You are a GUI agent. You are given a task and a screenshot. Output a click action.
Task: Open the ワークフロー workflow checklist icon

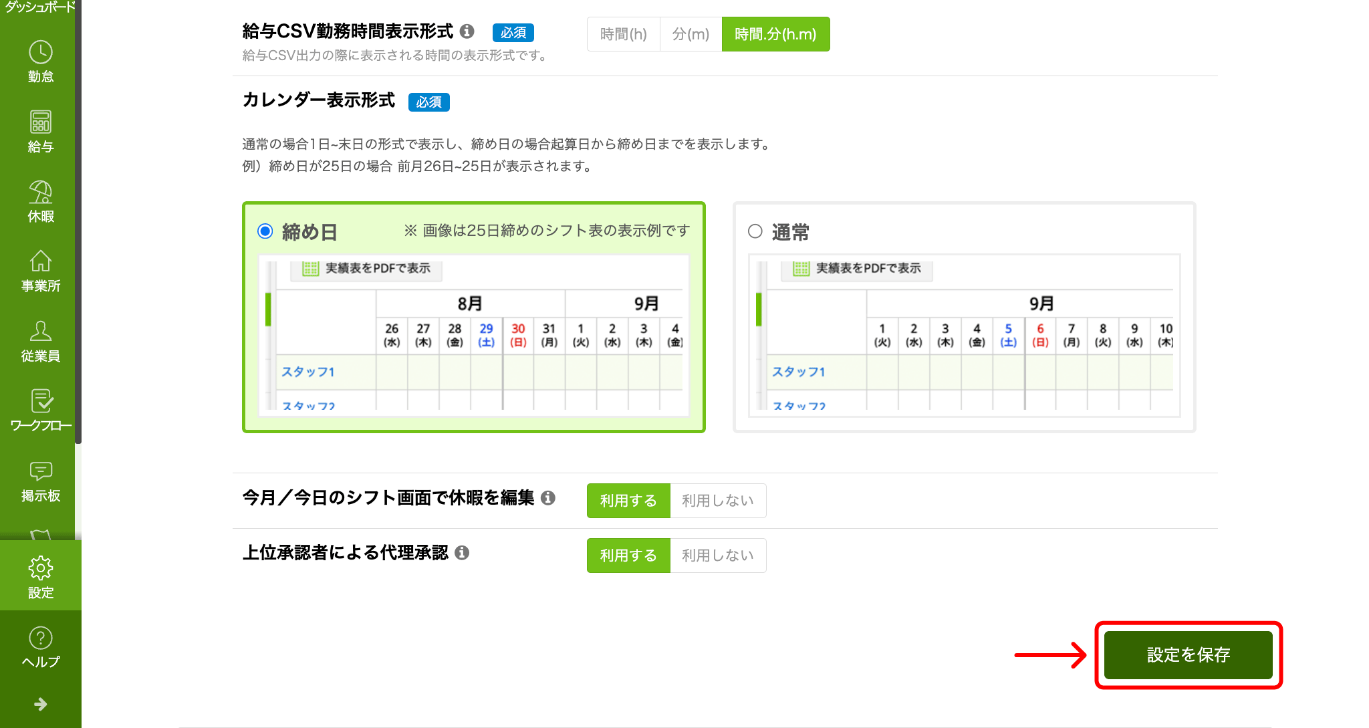[40, 402]
